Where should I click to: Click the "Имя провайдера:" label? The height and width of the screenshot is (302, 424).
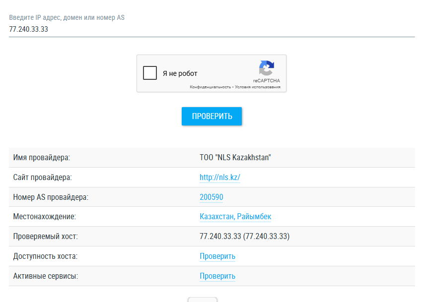42,158
